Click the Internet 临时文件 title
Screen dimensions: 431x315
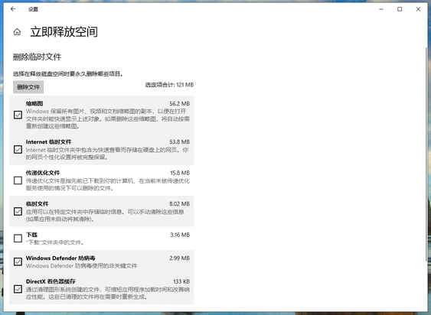49,142
